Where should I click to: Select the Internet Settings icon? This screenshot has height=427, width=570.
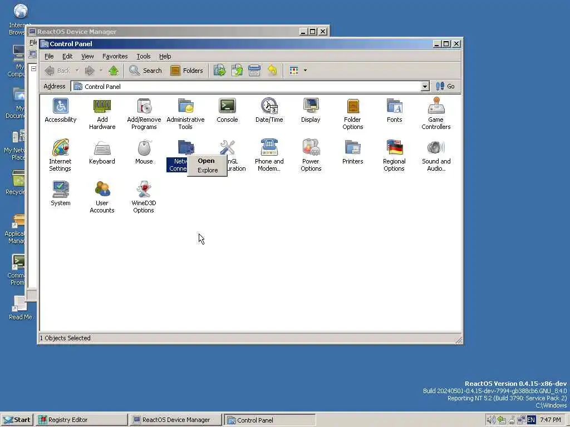[x=60, y=156]
